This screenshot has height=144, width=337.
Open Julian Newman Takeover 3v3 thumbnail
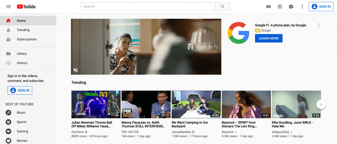(96, 104)
